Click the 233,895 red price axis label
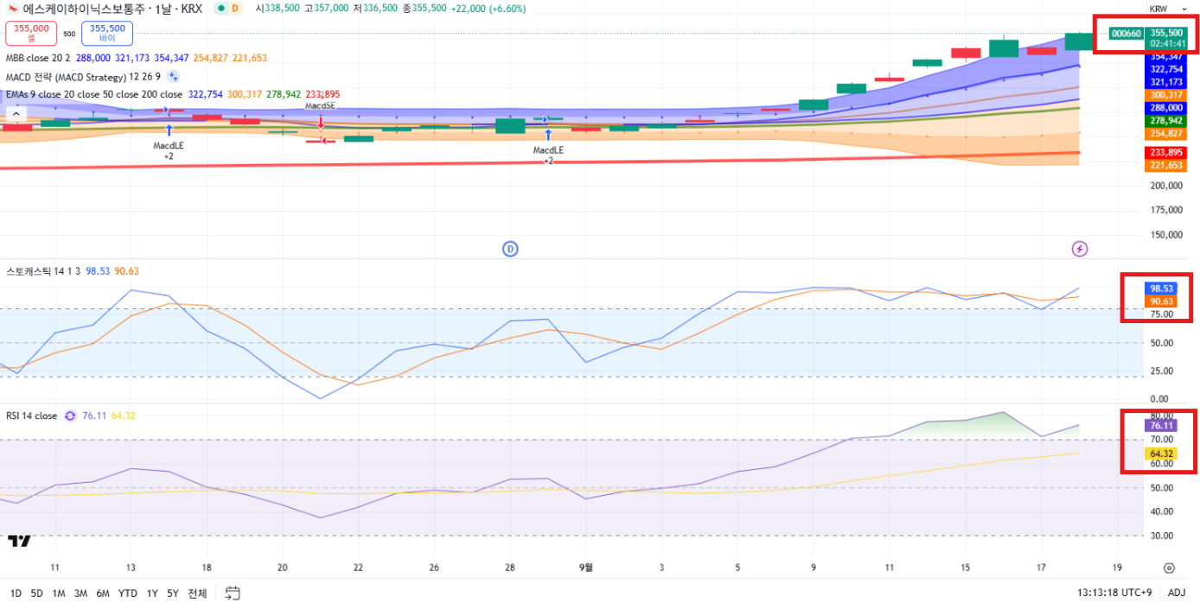 (x=1166, y=152)
